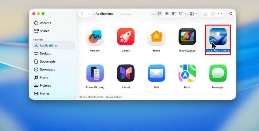Go forward with the right chevron
The image size is (259, 131).
89,14
